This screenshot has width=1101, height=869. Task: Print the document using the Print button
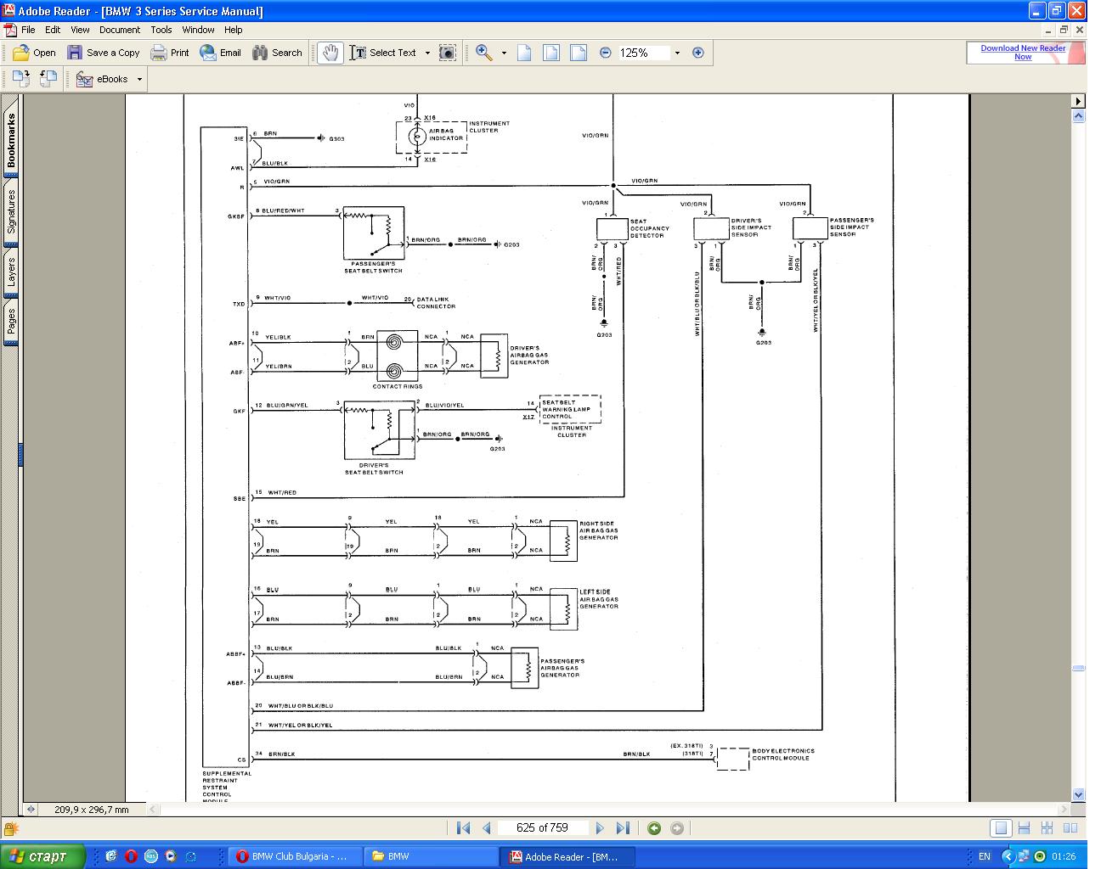[x=170, y=53]
